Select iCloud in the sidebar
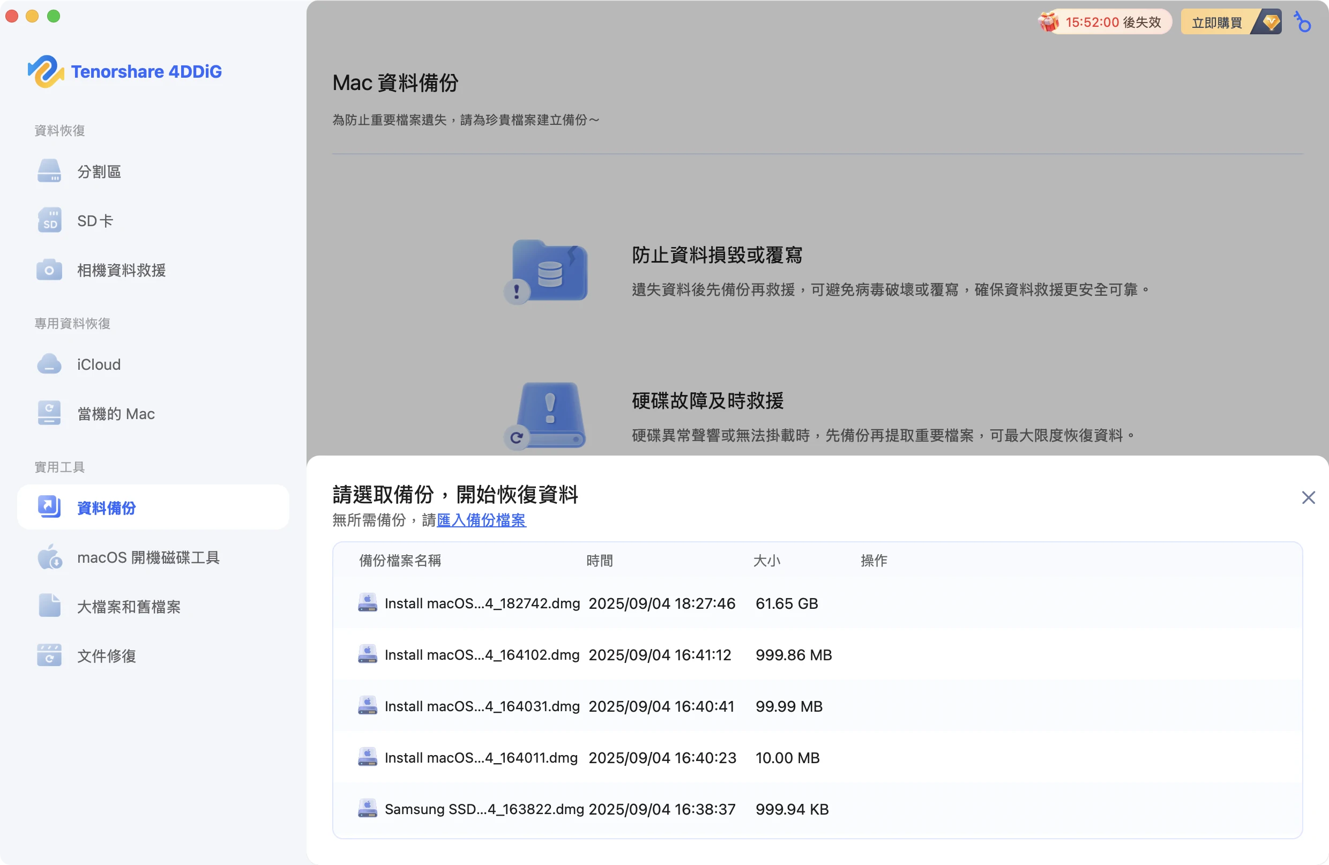The height and width of the screenshot is (865, 1329). pyautogui.click(x=153, y=364)
